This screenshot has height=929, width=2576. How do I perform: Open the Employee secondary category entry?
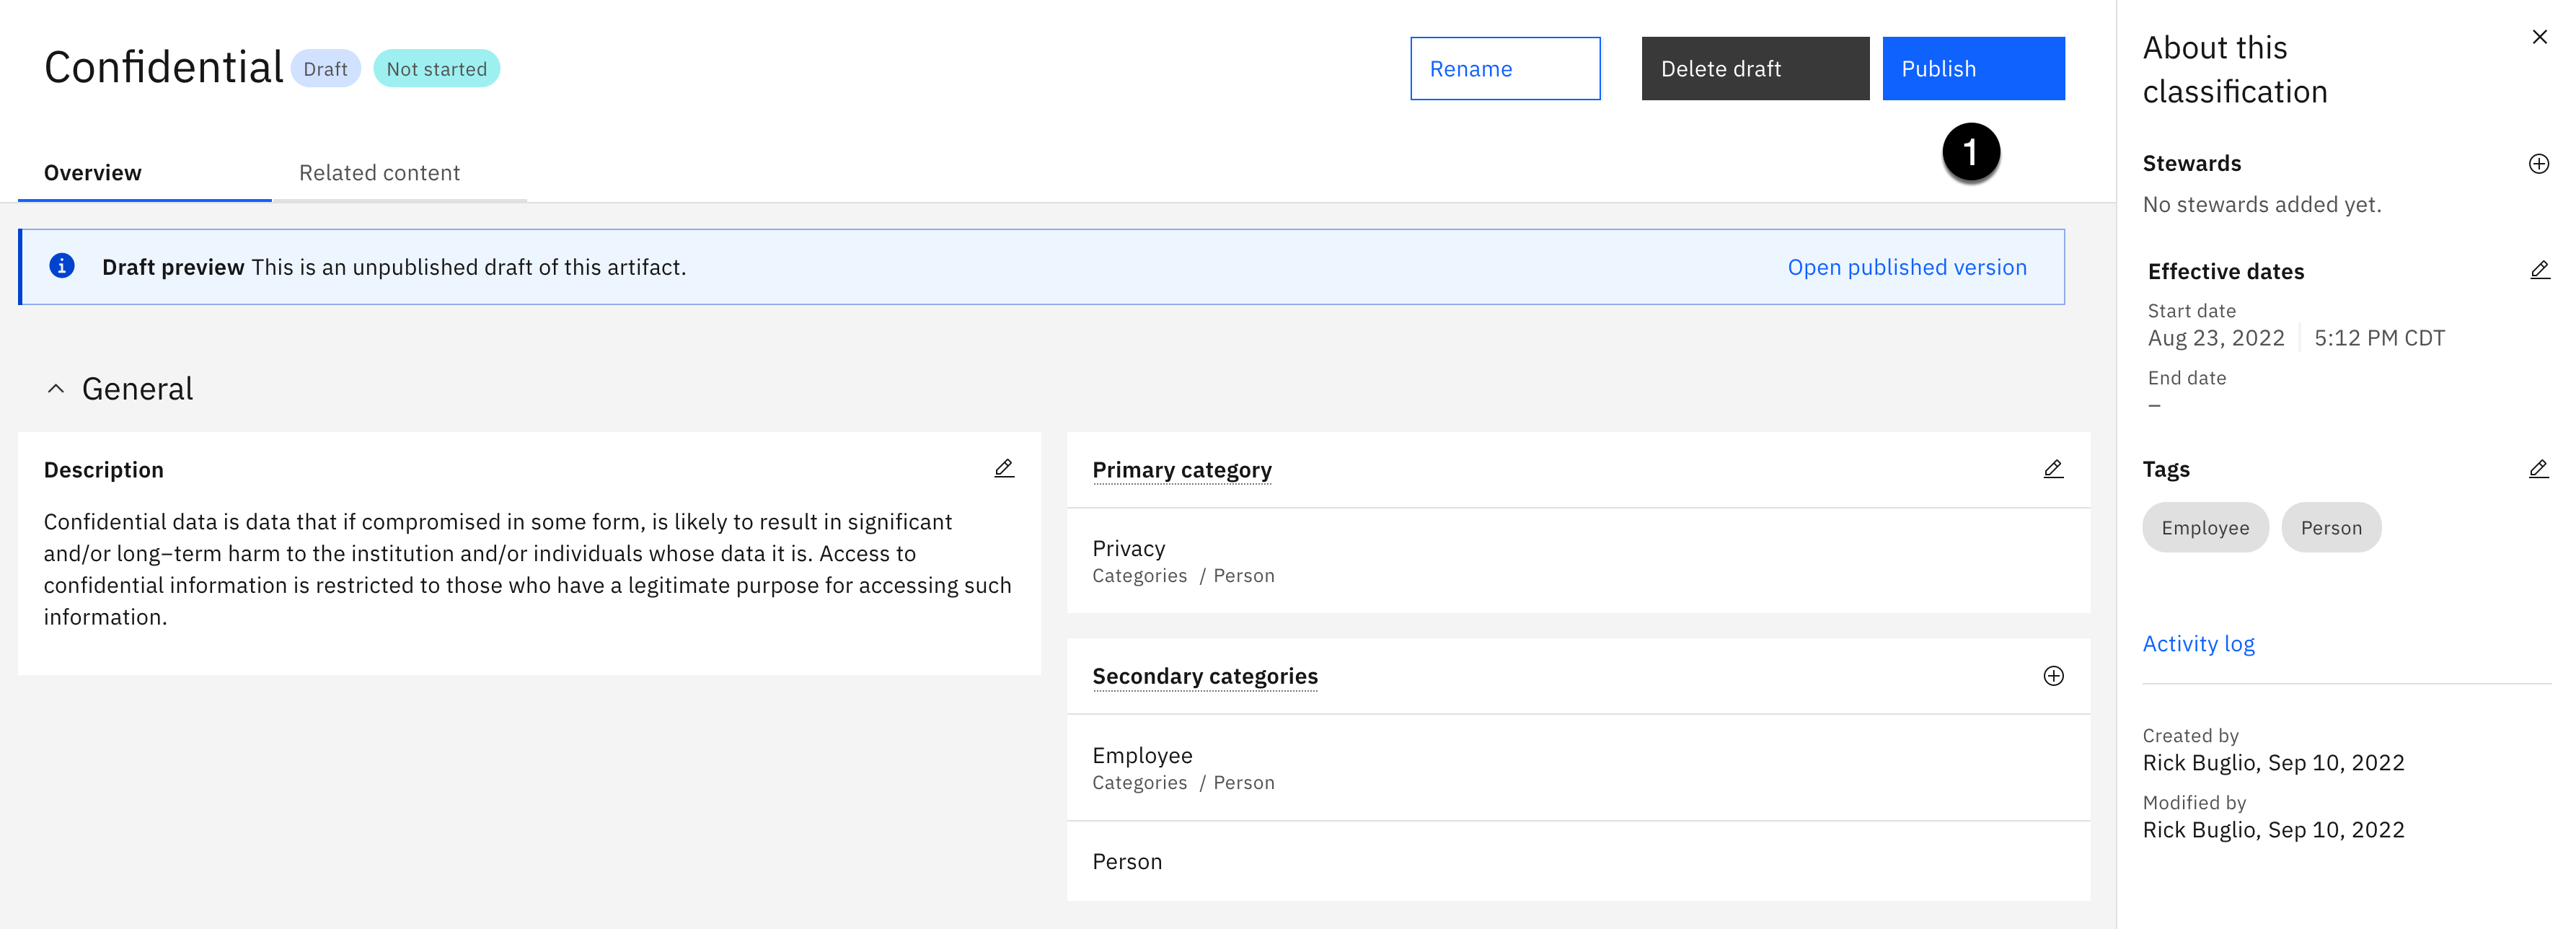tap(1142, 755)
